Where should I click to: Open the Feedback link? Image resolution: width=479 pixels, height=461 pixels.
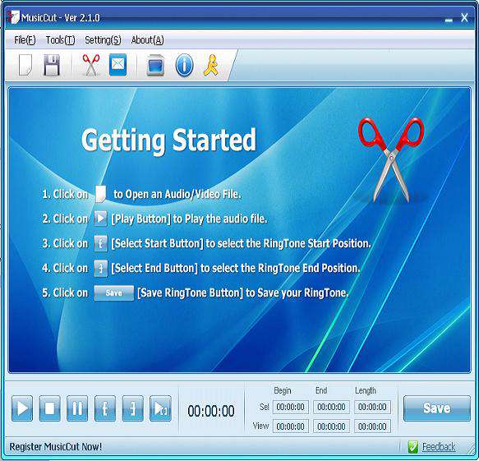[x=439, y=447]
